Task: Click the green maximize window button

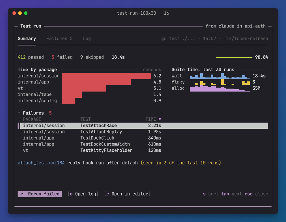Action: tap(26, 13)
